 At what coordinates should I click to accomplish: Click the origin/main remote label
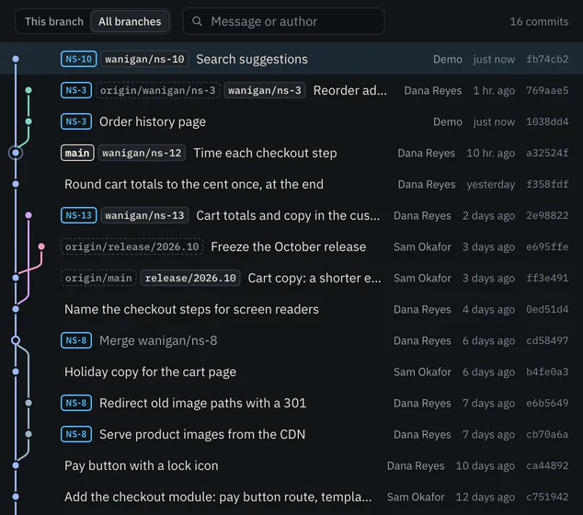tap(98, 278)
